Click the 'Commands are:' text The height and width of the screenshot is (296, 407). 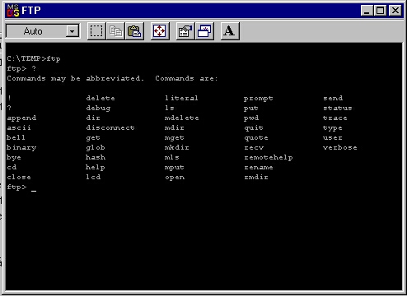(186, 78)
